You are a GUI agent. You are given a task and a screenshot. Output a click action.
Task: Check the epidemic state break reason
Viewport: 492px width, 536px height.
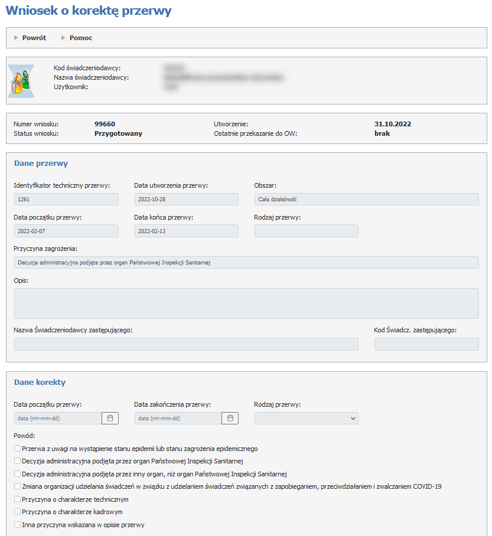[x=17, y=449]
